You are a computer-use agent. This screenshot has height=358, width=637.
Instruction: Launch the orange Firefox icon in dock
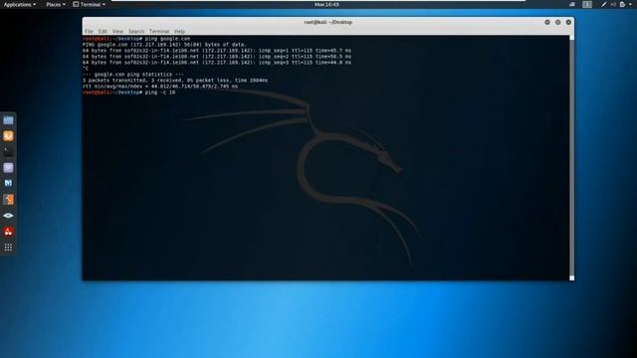click(8, 136)
